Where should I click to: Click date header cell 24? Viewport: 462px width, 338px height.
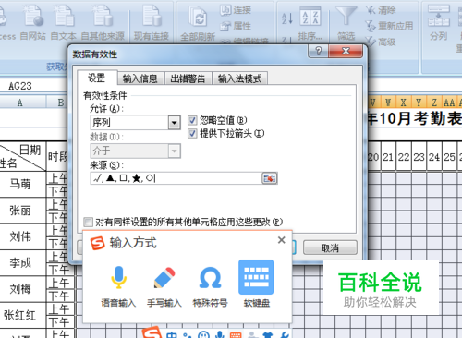click(x=434, y=157)
